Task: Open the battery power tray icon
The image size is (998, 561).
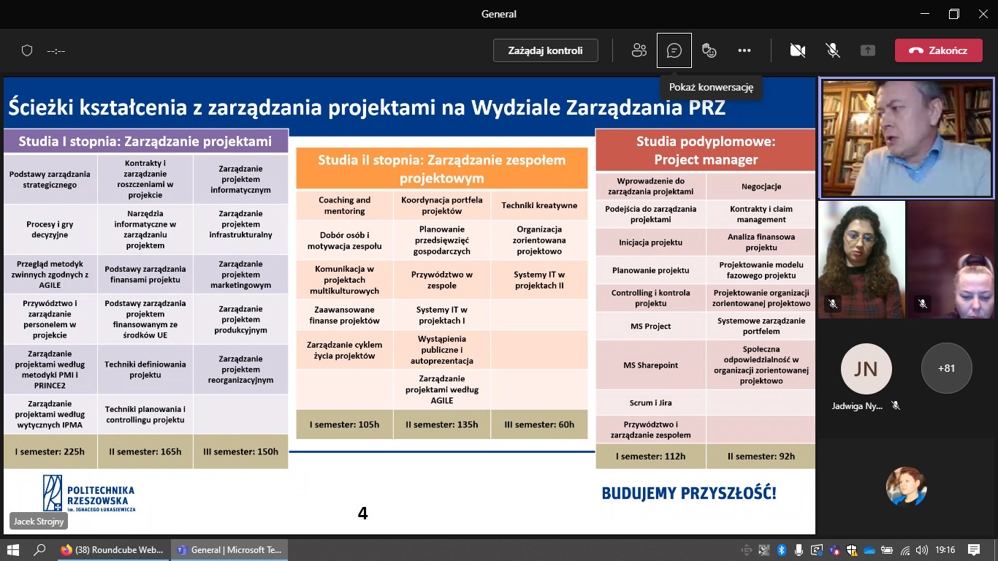Action: point(887,550)
